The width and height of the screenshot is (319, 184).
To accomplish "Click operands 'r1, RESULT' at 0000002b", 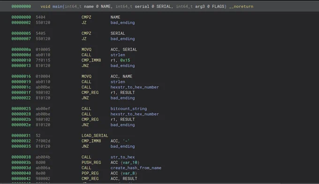I will [123, 119].
